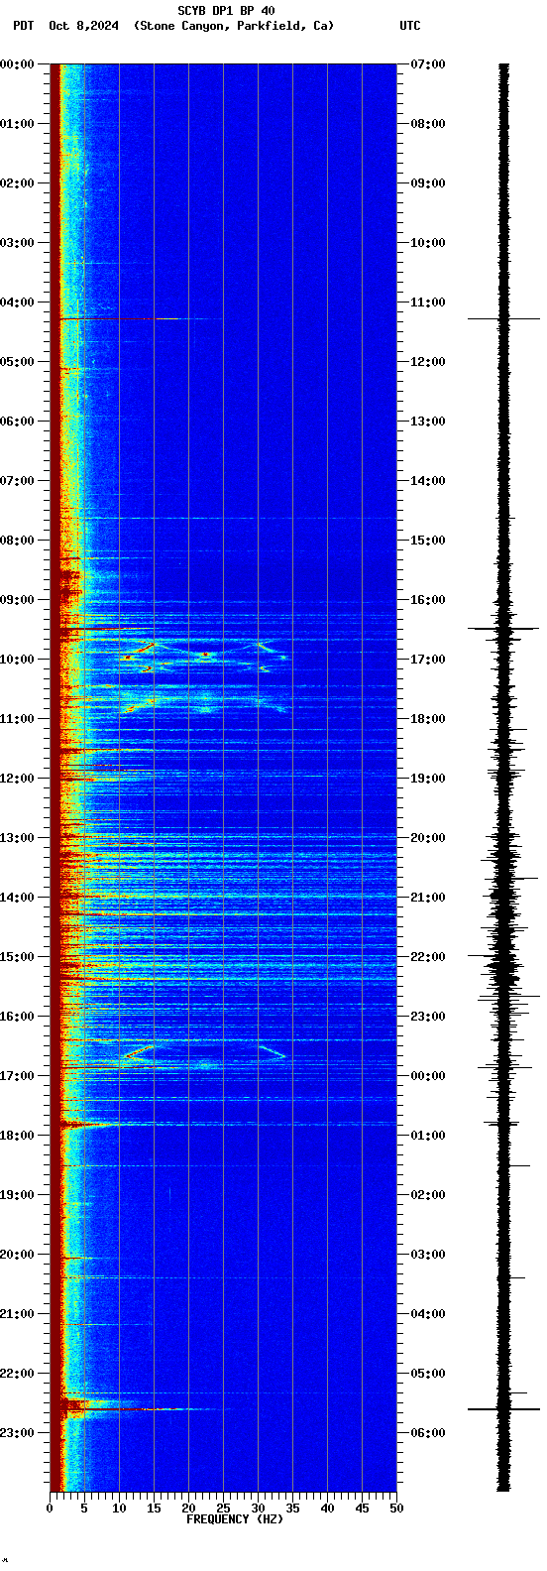Screen dimensions: 547x1571
Task: Select the 23:00 label on the UTC axis
Action: (x=428, y=1017)
